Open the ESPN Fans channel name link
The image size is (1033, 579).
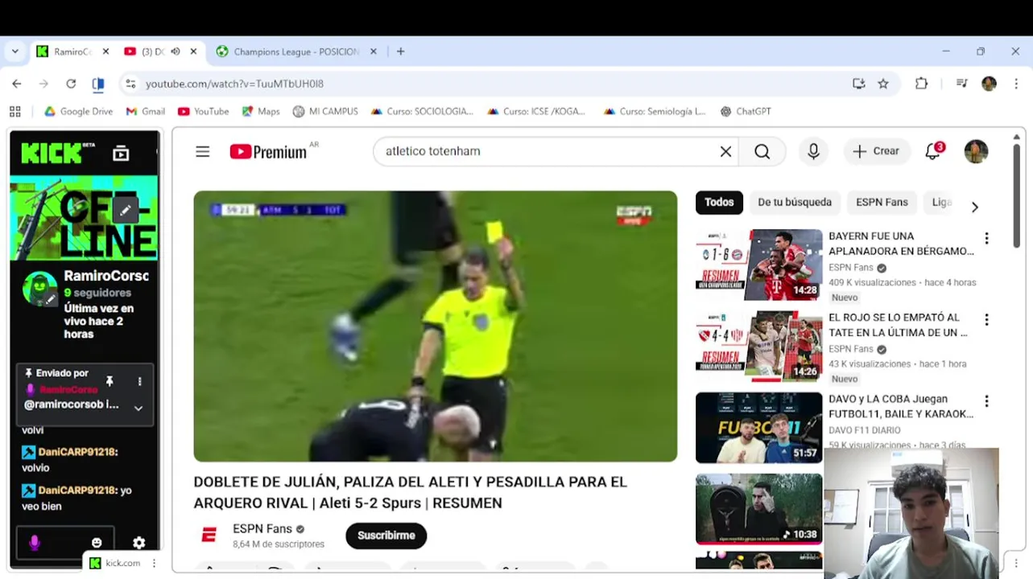(x=262, y=529)
